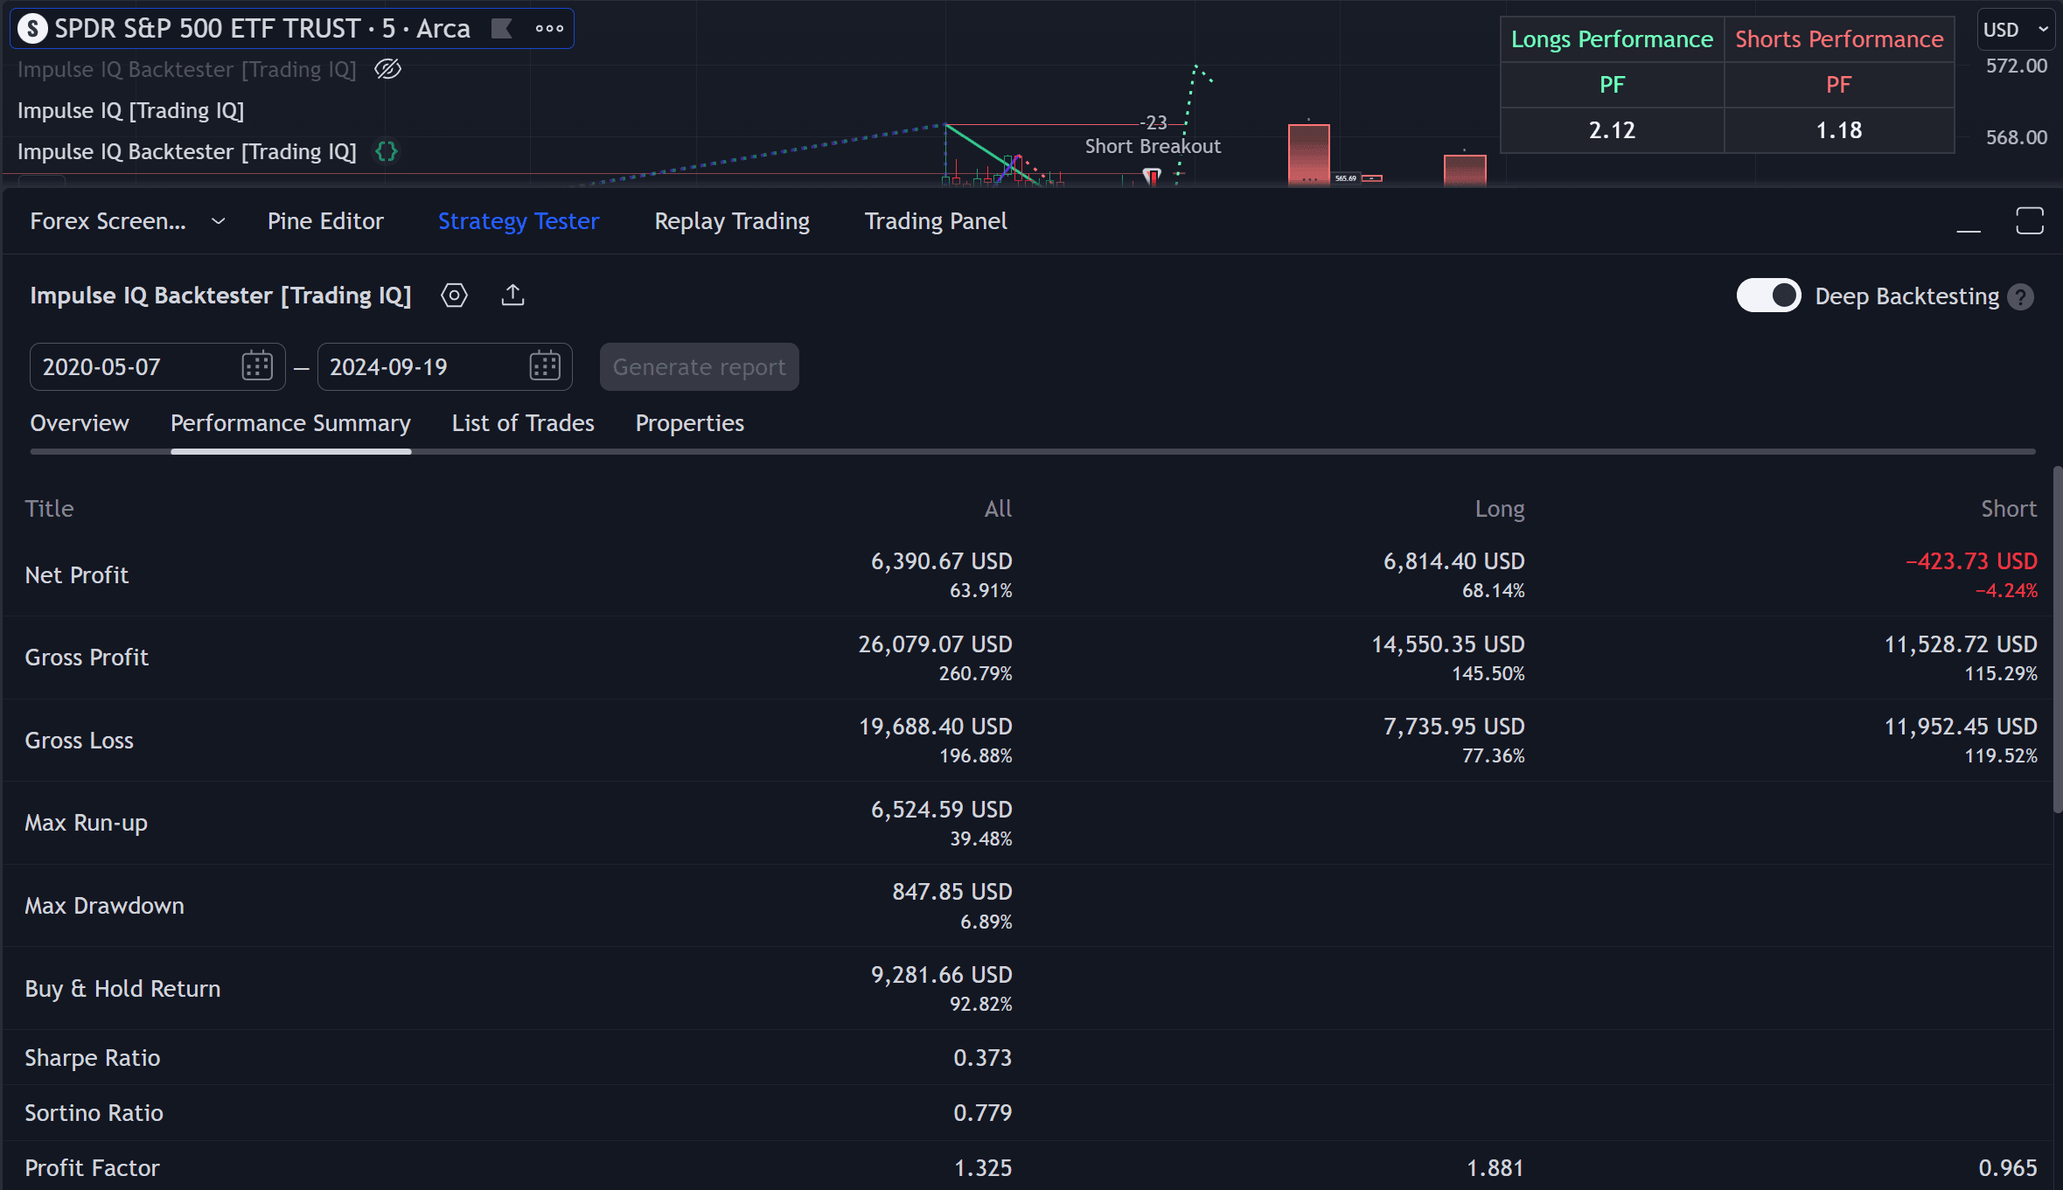
Task: Show hidden Impulse IQ Backtester indicator
Action: [x=387, y=69]
